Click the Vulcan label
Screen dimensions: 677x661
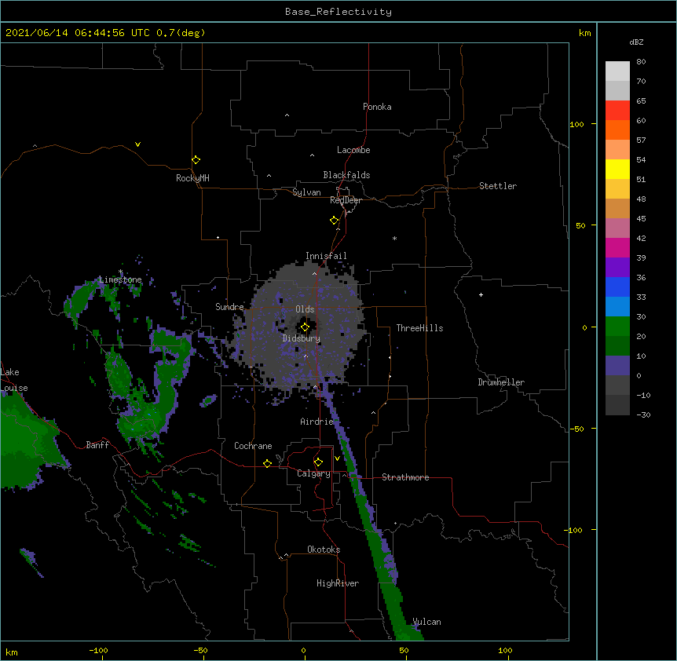pos(426,622)
